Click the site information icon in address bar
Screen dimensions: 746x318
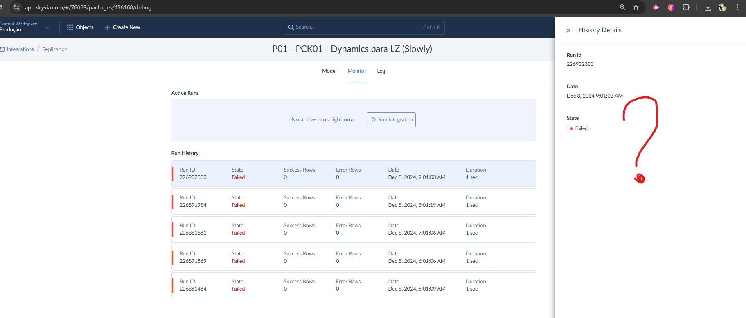point(17,7)
